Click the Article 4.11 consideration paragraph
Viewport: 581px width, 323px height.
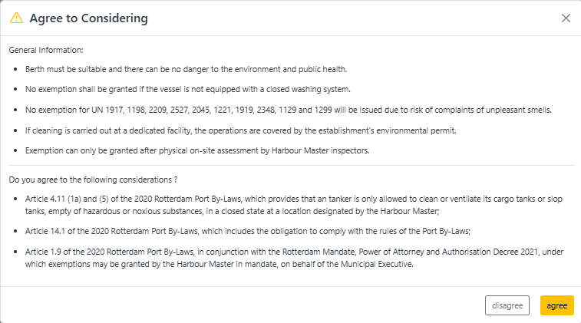coord(294,205)
